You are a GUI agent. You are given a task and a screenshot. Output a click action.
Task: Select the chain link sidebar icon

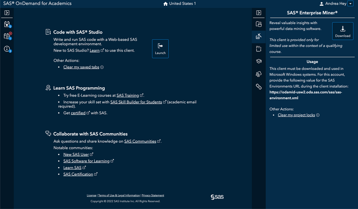click(258, 86)
